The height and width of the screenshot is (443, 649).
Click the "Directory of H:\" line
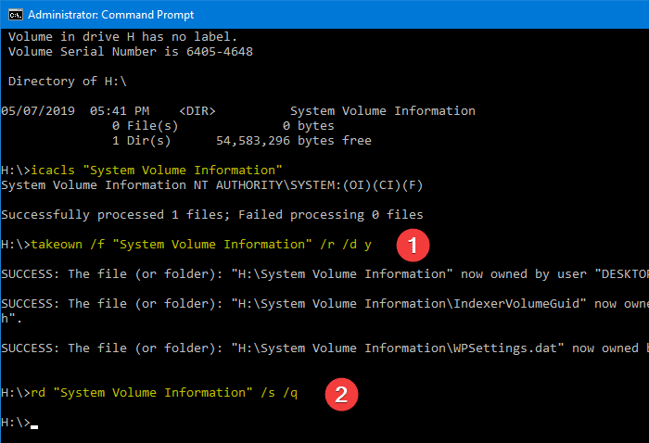tap(67, 81)
